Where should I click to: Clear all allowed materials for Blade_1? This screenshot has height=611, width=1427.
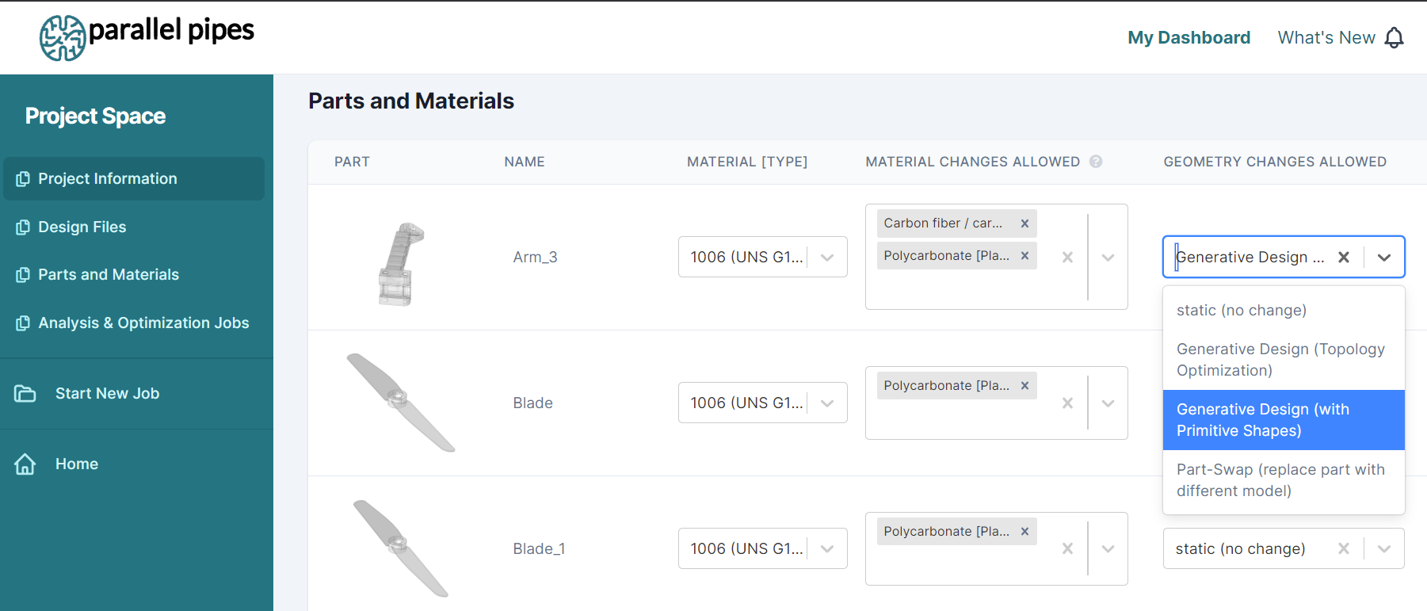pos(1068,548)
